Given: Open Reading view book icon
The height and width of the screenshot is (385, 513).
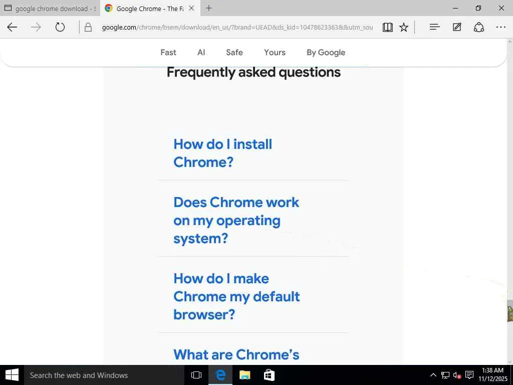Looking at the screenshot, I should point(388,27).
